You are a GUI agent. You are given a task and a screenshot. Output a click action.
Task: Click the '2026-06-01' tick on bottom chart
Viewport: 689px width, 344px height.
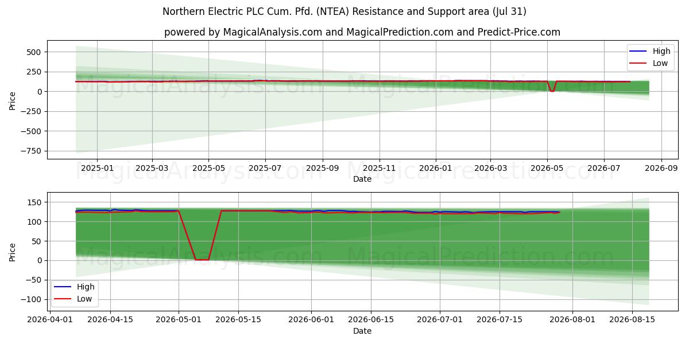(x=311, y=319)
